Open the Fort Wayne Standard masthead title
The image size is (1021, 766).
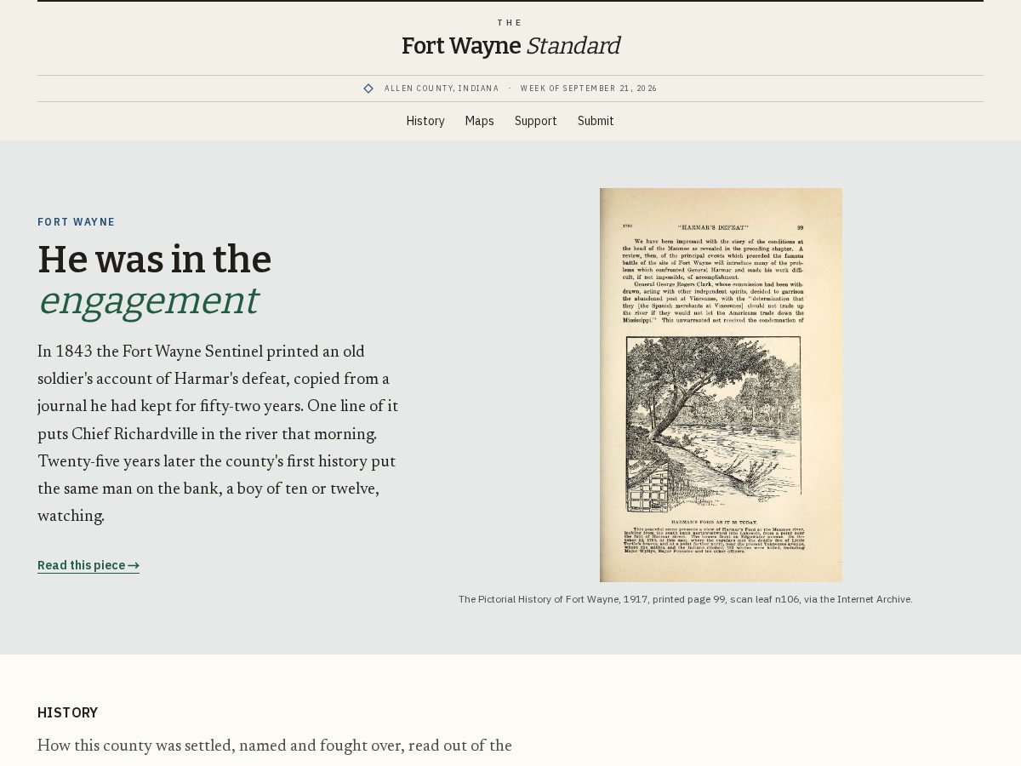pyautogui.click(x=510, y=46)
